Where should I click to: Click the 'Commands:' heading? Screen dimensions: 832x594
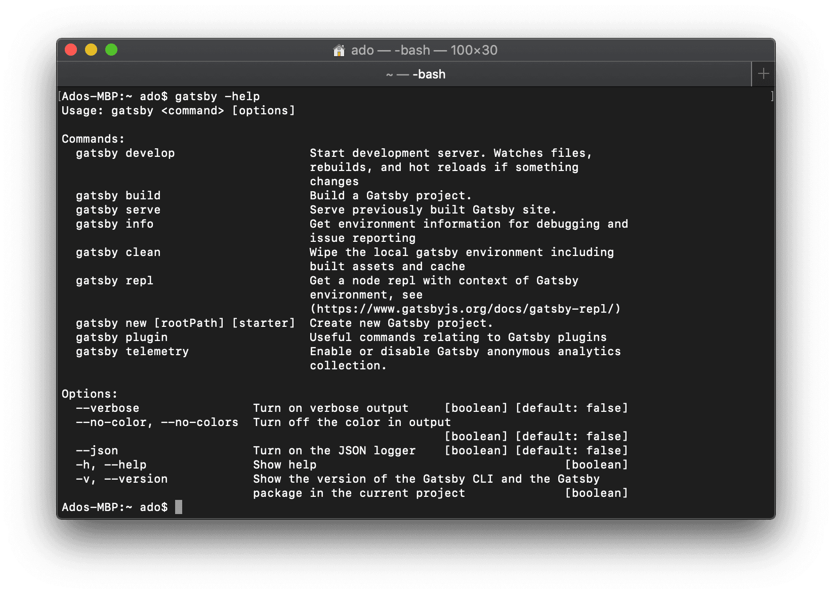93,139
